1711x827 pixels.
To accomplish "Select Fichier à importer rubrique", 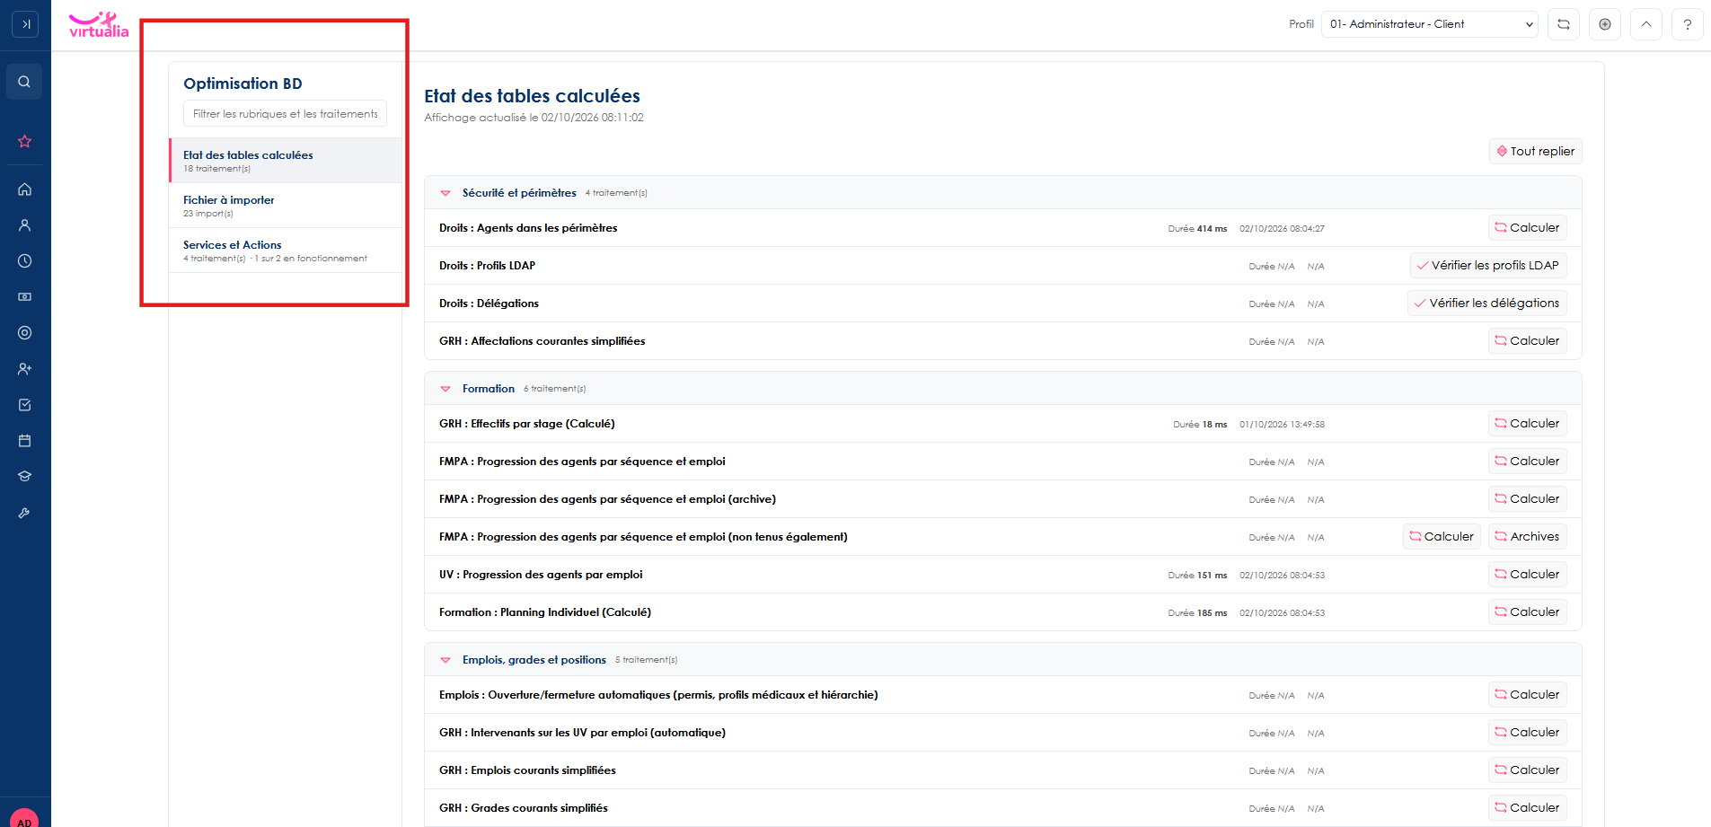I will [286, 206].
